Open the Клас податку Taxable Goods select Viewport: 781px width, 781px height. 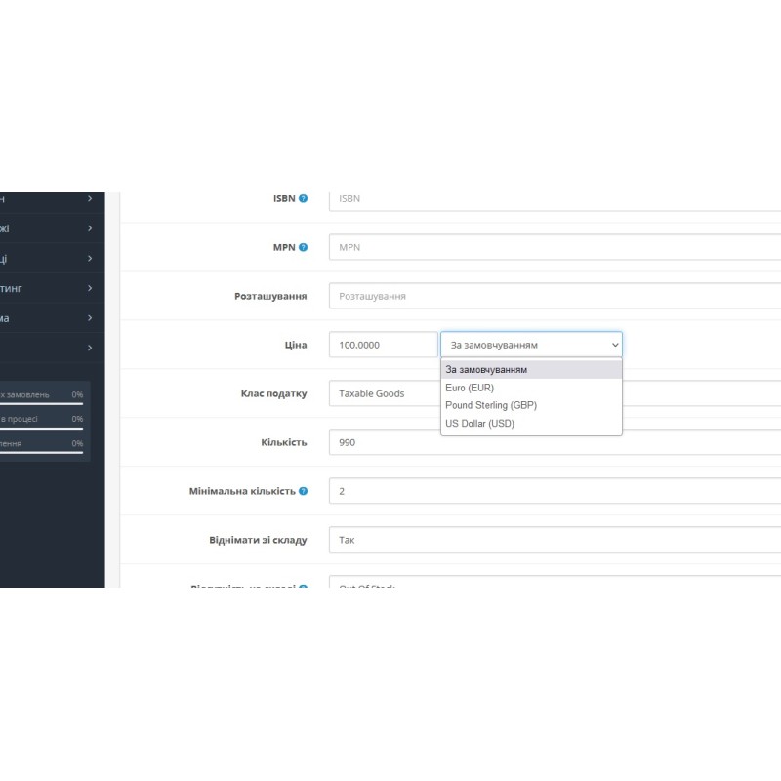pyautogui.click(x=383, y=393)
